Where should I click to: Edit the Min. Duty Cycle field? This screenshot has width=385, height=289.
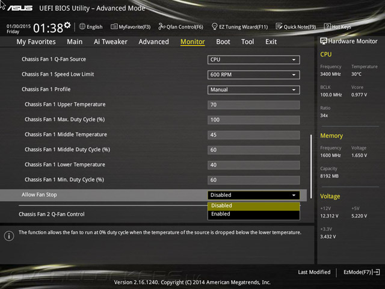click(254, 180)
